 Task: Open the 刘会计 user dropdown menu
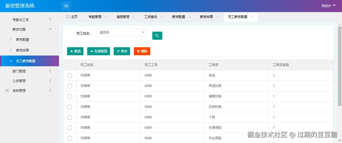329,6
